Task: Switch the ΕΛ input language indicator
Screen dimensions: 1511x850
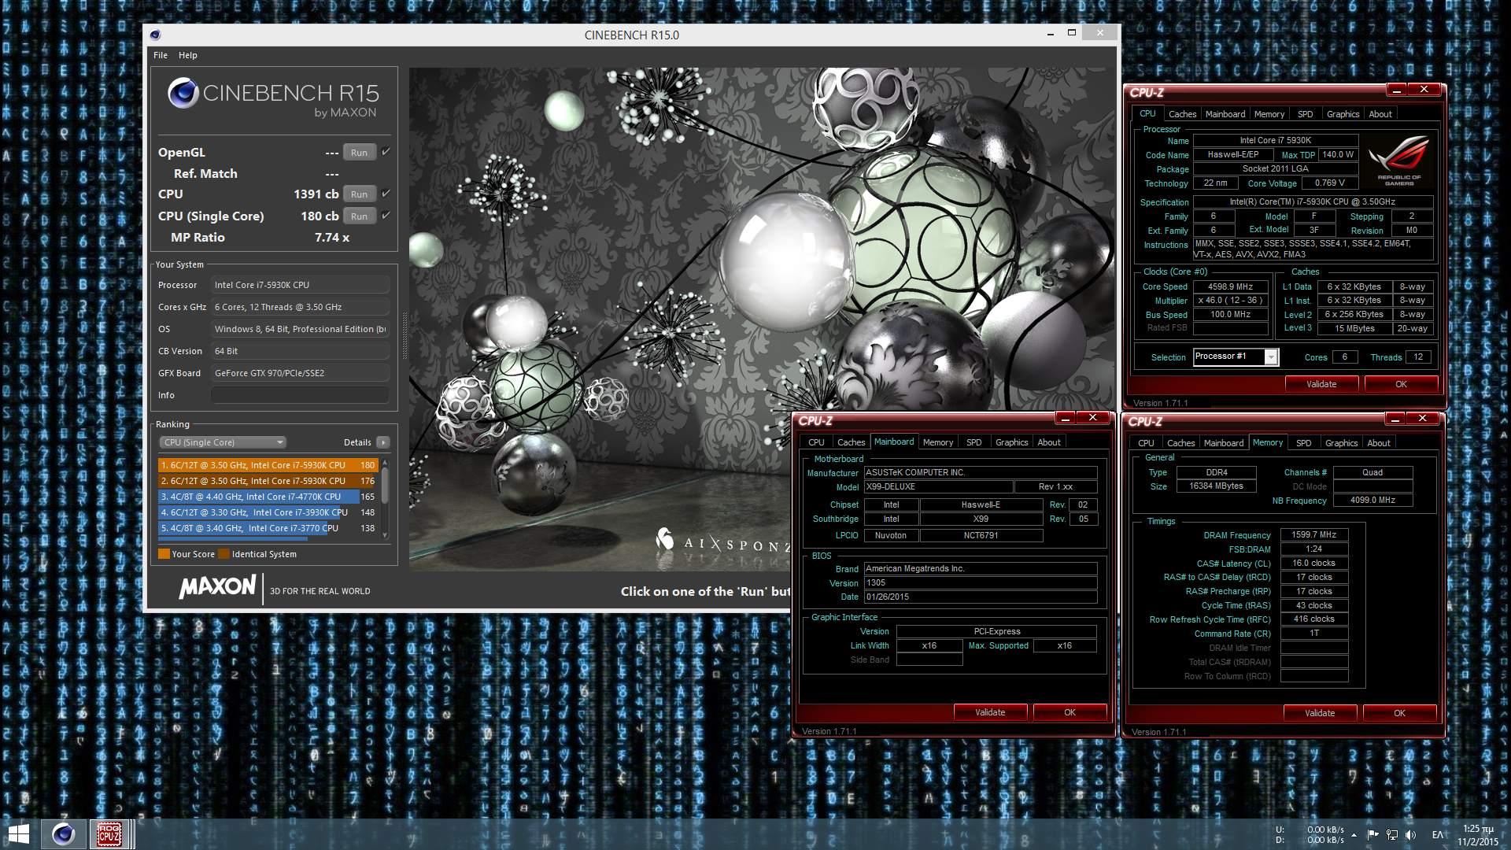Action: [1438, 835]
